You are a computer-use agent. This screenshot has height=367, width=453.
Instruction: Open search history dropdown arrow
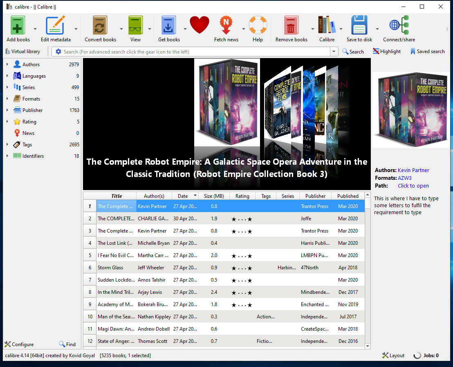click(334, 51)
